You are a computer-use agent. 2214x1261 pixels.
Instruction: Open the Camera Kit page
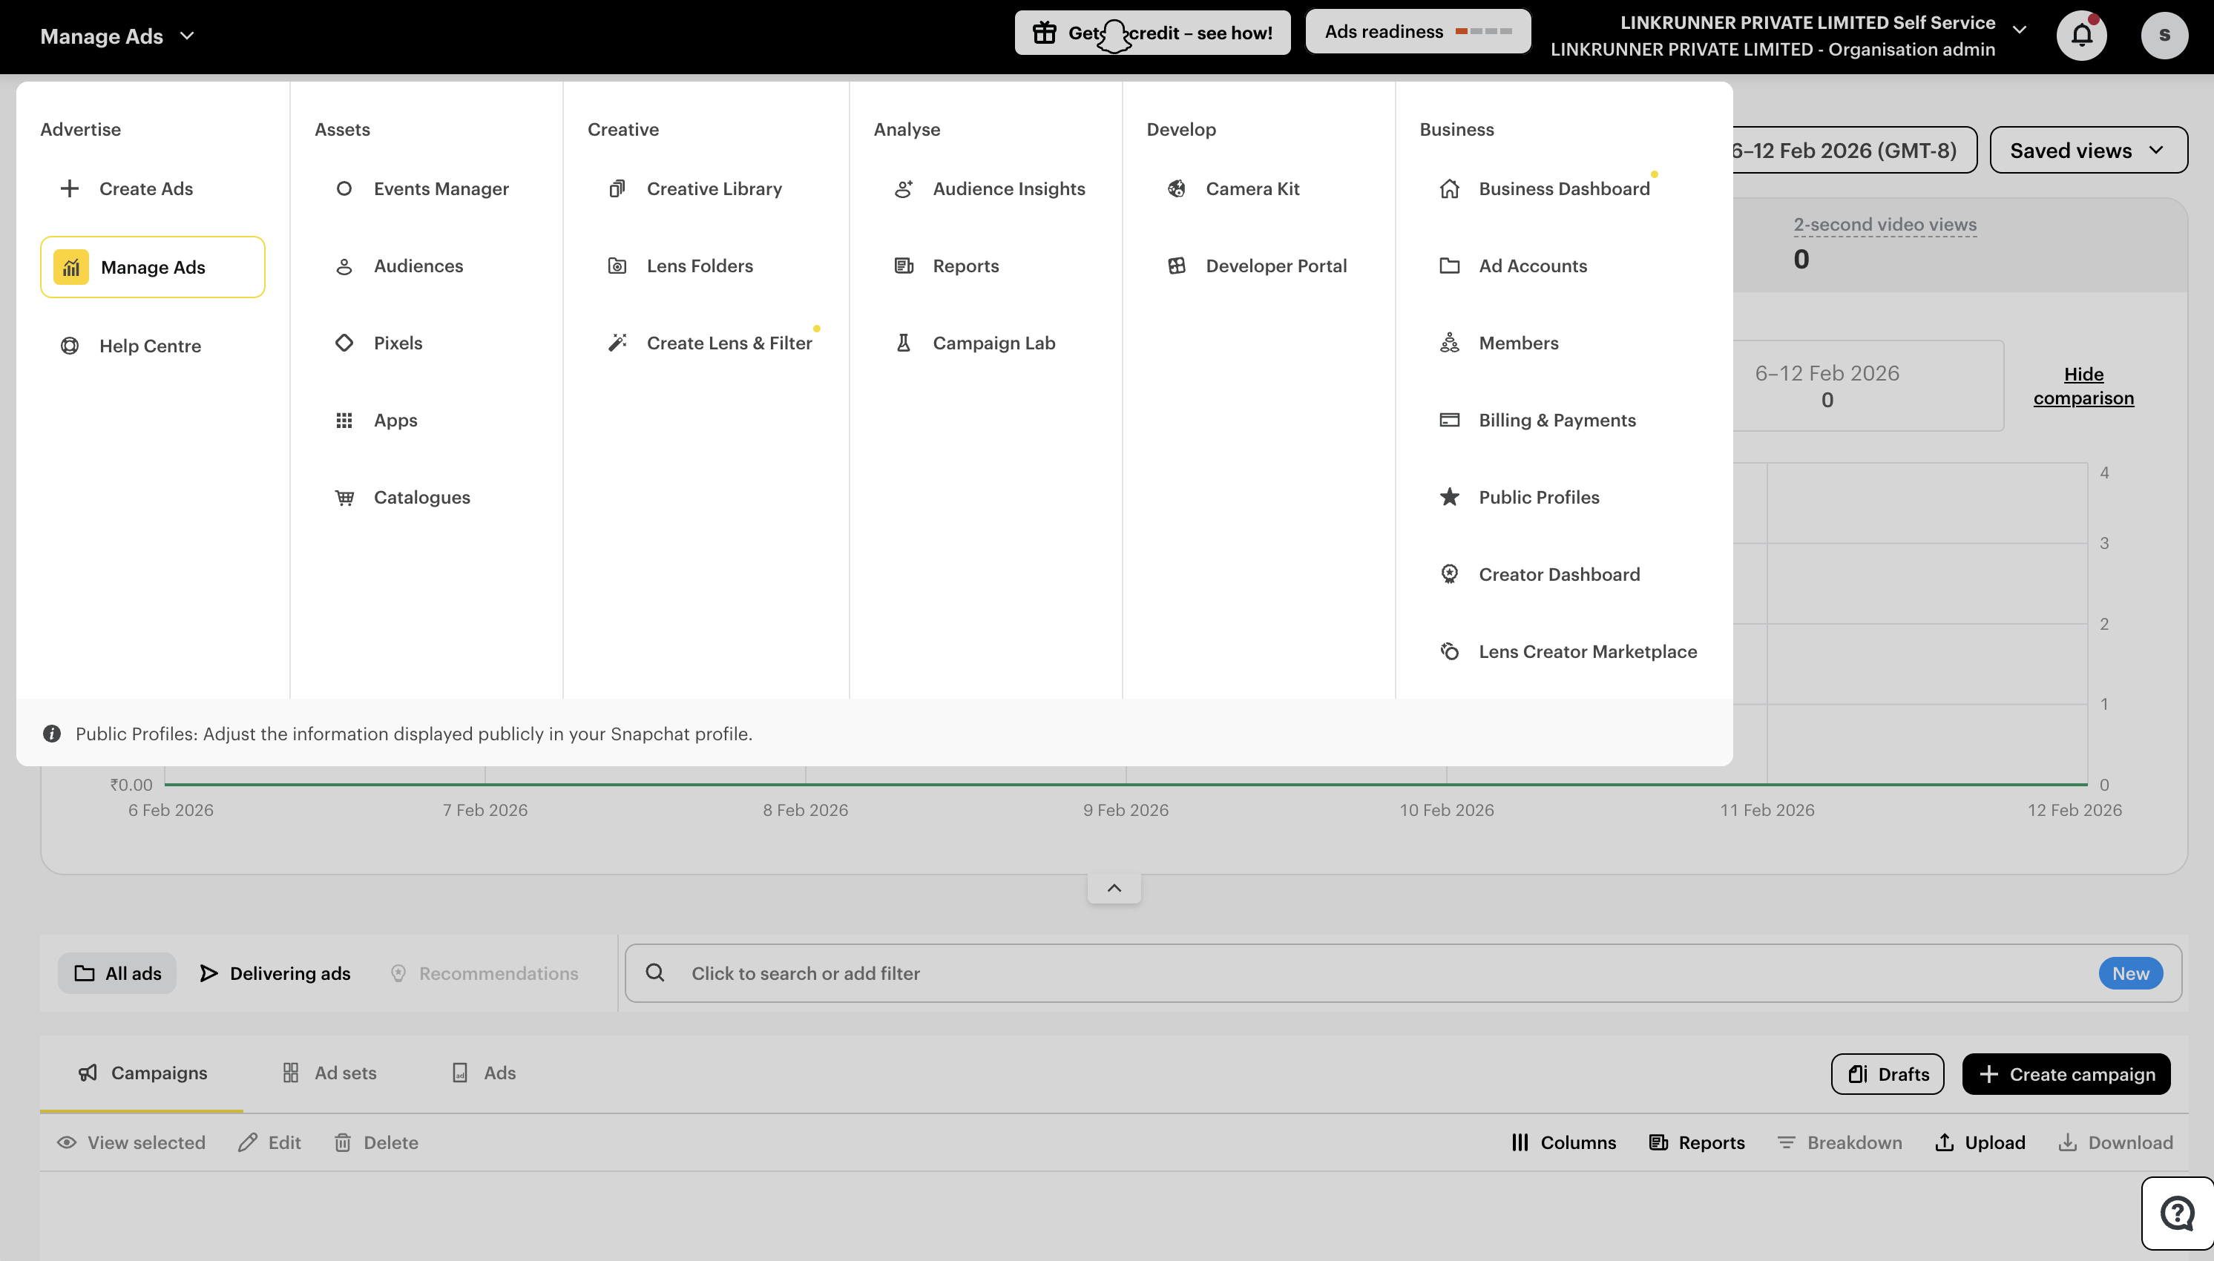(x=1252, y=188)
